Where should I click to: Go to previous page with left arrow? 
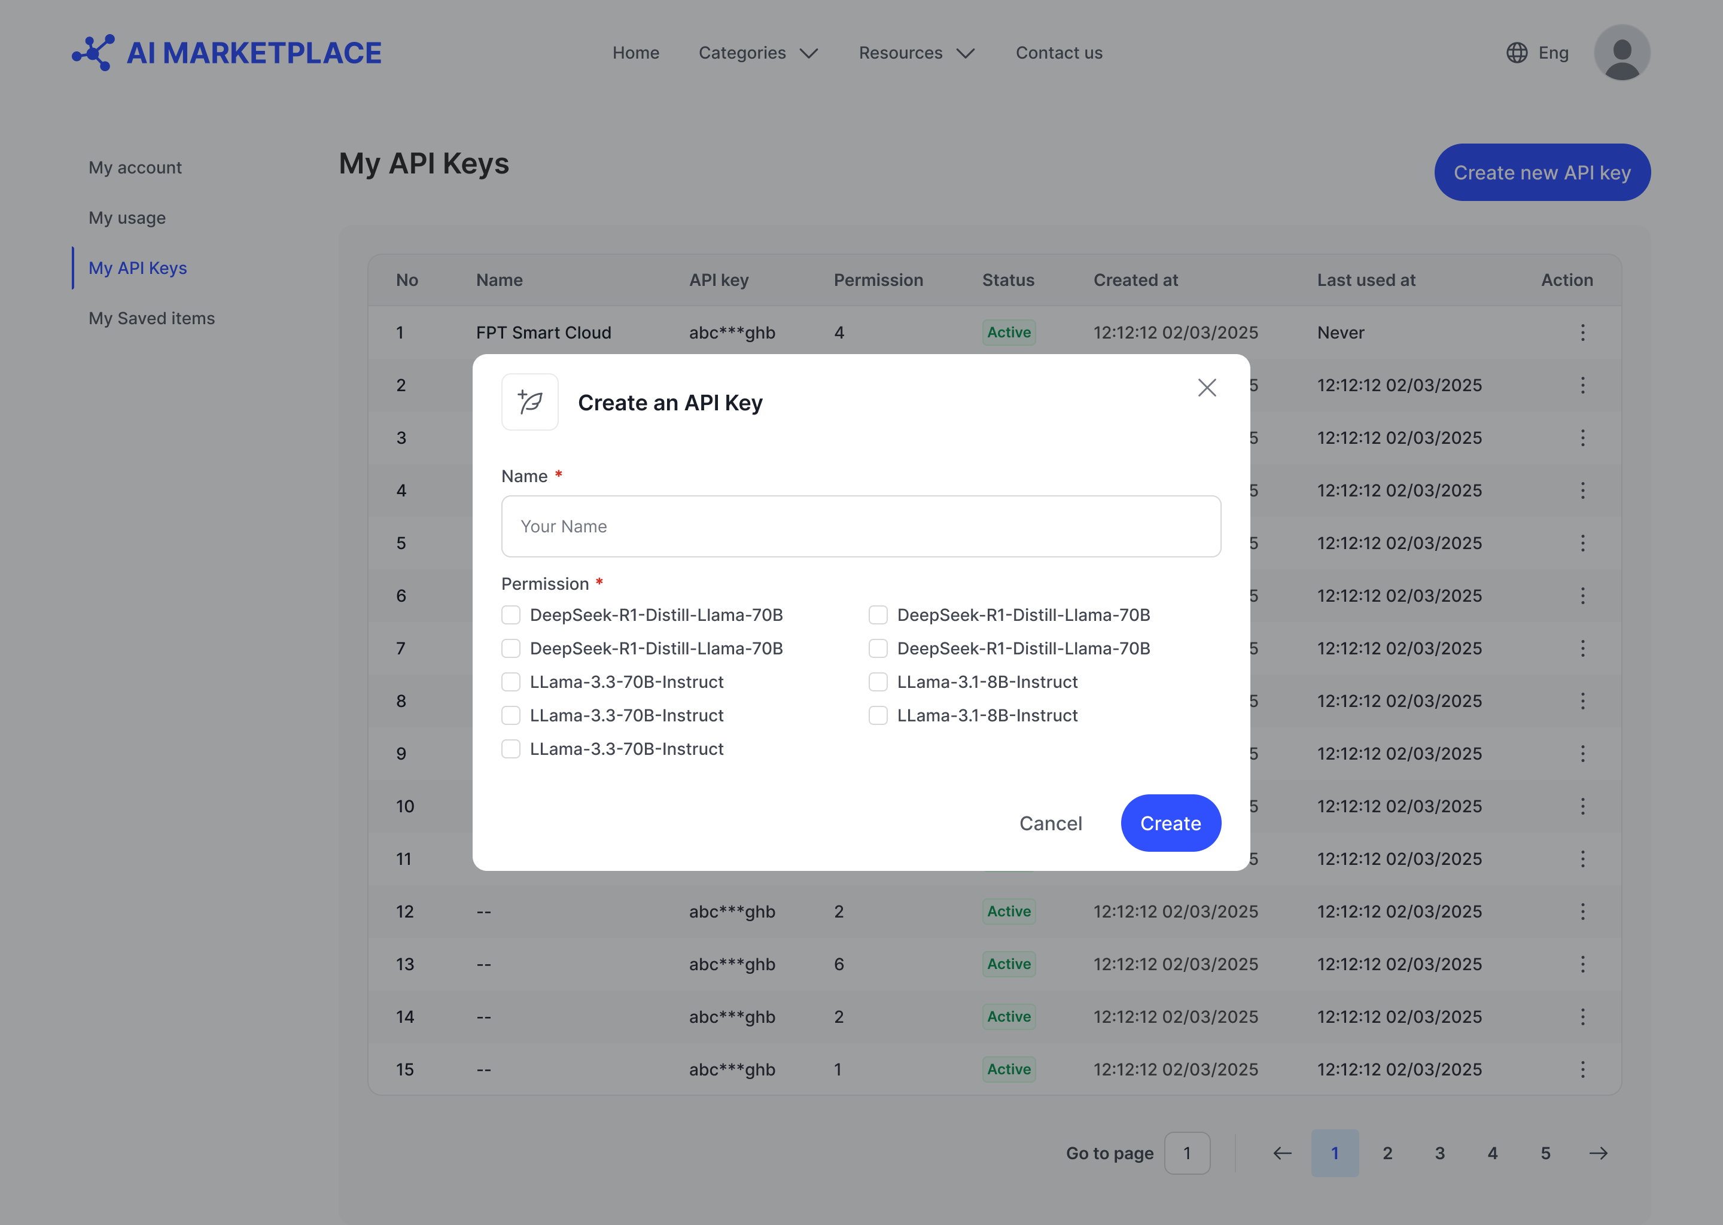(x=1283, y=1153)
